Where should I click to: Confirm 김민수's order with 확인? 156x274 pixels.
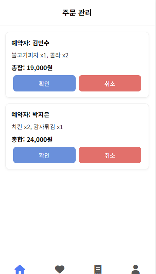(x=44, y=83)
